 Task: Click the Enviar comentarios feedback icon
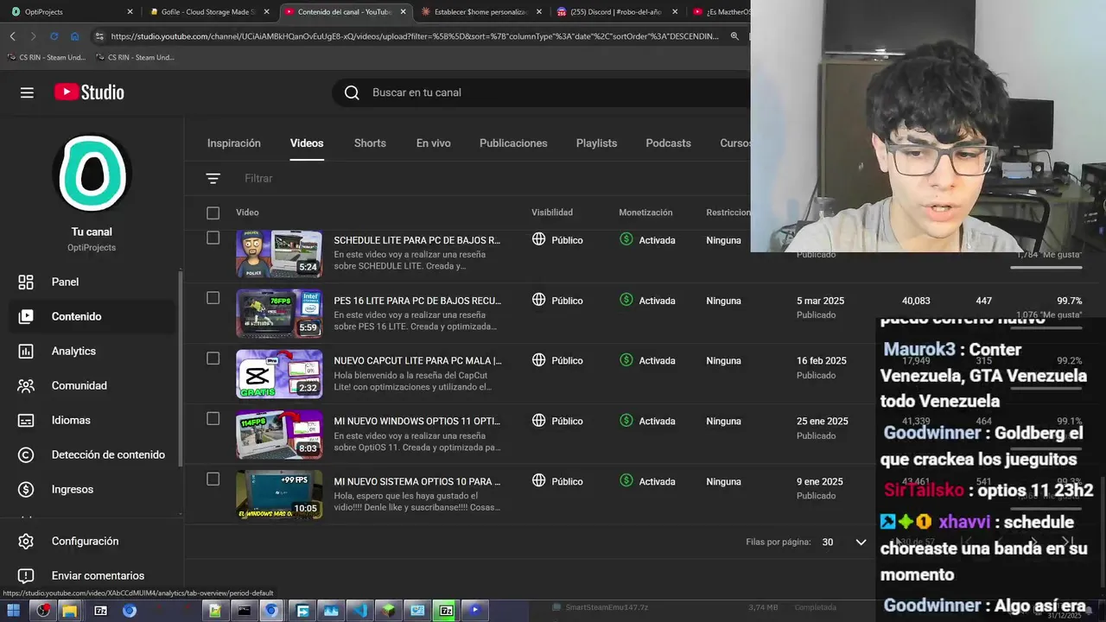[26, 575]
